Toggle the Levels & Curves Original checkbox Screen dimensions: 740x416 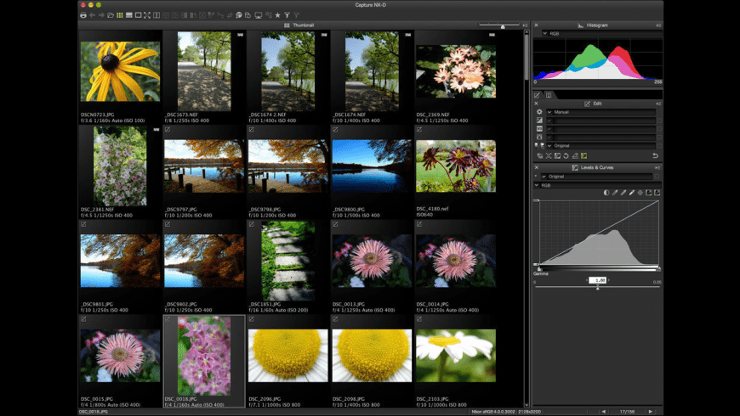(x=658, y=177)
